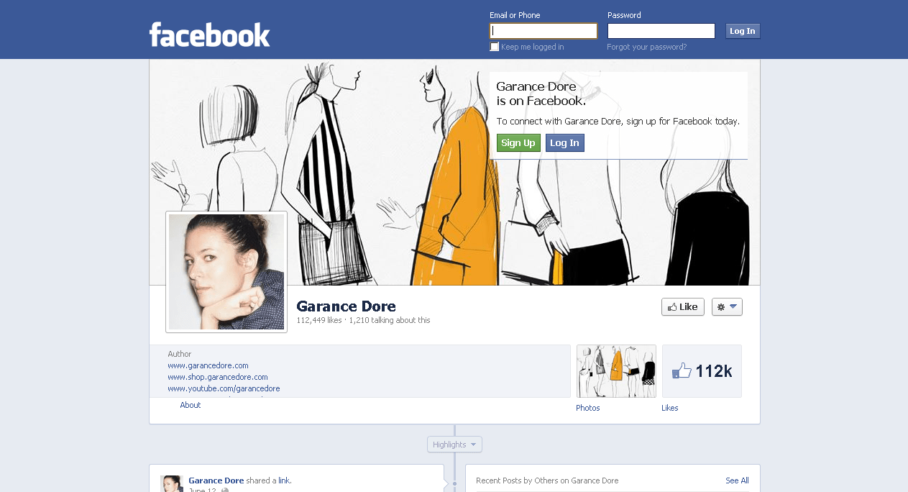The height and width of the screenshot is (492, 908).
Task: Open the youtube.com/garancedore link
Action: (223, 388)
